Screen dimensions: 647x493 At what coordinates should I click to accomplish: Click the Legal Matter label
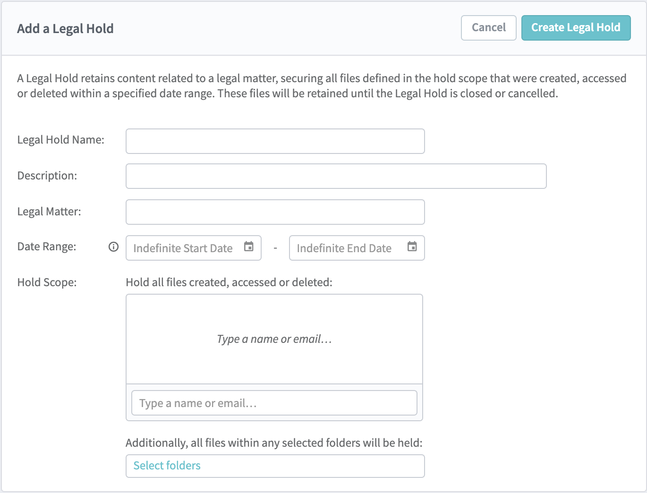click(x=49, y=212)
